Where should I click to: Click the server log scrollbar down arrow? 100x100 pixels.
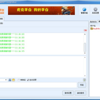[85, 53]
